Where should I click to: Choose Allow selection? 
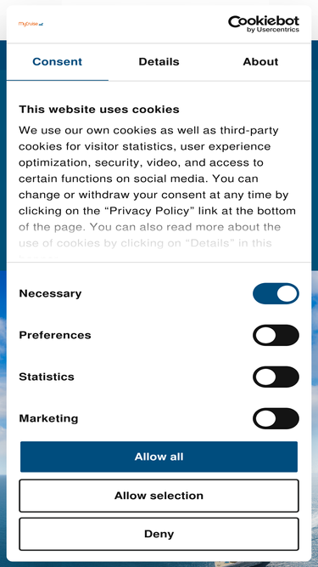coord(159,496)
